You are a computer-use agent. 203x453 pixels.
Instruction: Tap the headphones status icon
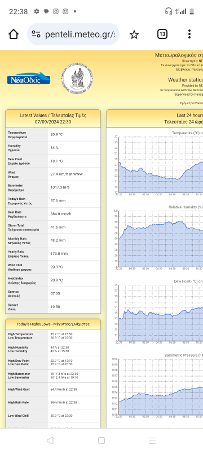169,11
